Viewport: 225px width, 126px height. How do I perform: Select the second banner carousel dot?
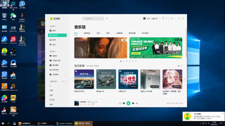[124, 61]
